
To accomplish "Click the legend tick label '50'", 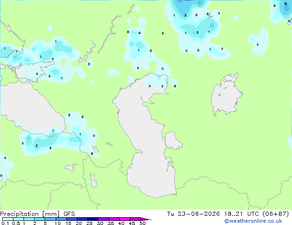I will click(142, 223).
